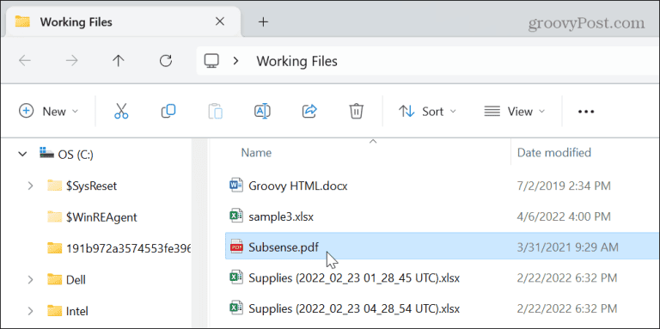Go forward with the right arrow
This screenshot has width=660, height=329.
pos(72,61)
